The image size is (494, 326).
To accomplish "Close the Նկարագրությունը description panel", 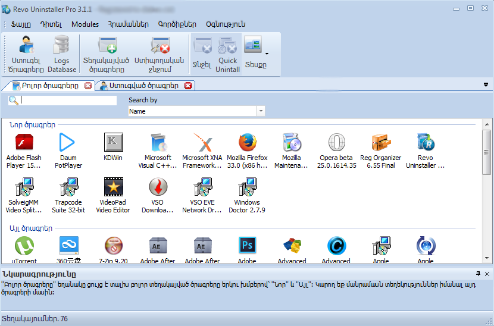I will click(x=487, y=274).
